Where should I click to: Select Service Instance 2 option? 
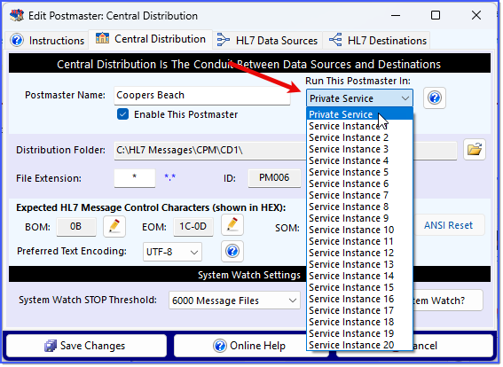359,137
